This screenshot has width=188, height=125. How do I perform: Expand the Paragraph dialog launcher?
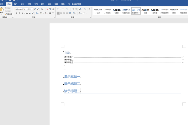[91, 17]
